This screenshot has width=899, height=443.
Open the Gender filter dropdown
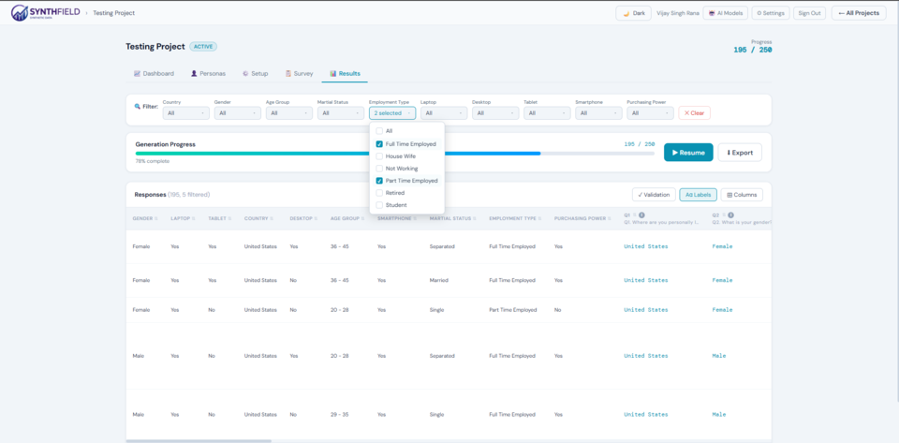click(x=237, y=113)
